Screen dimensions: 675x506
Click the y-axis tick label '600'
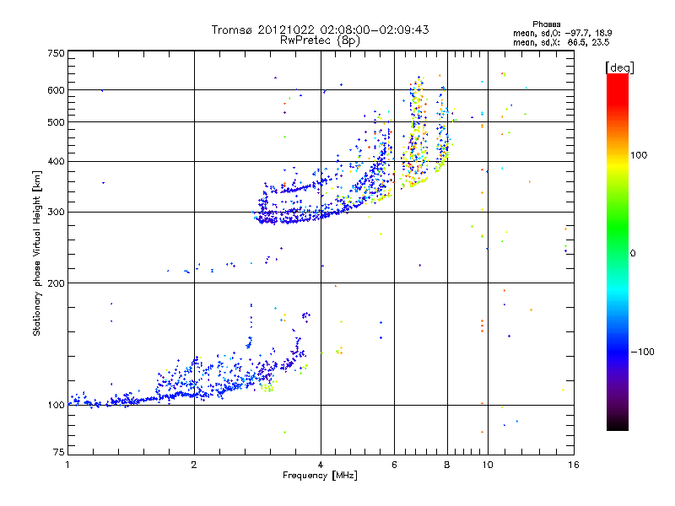[56, 90]
